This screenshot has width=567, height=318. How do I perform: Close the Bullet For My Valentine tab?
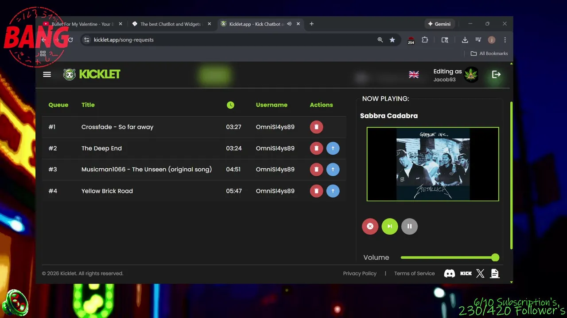click(x=120, y=24)
